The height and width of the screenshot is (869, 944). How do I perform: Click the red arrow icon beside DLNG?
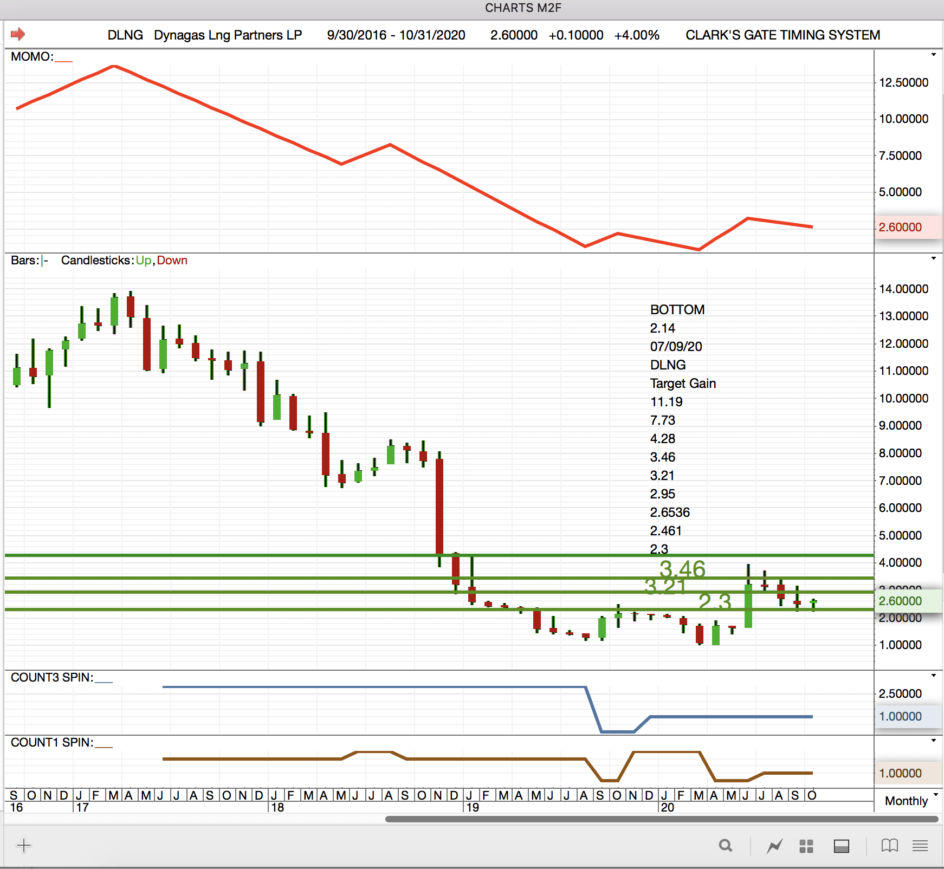coord(18,34)
